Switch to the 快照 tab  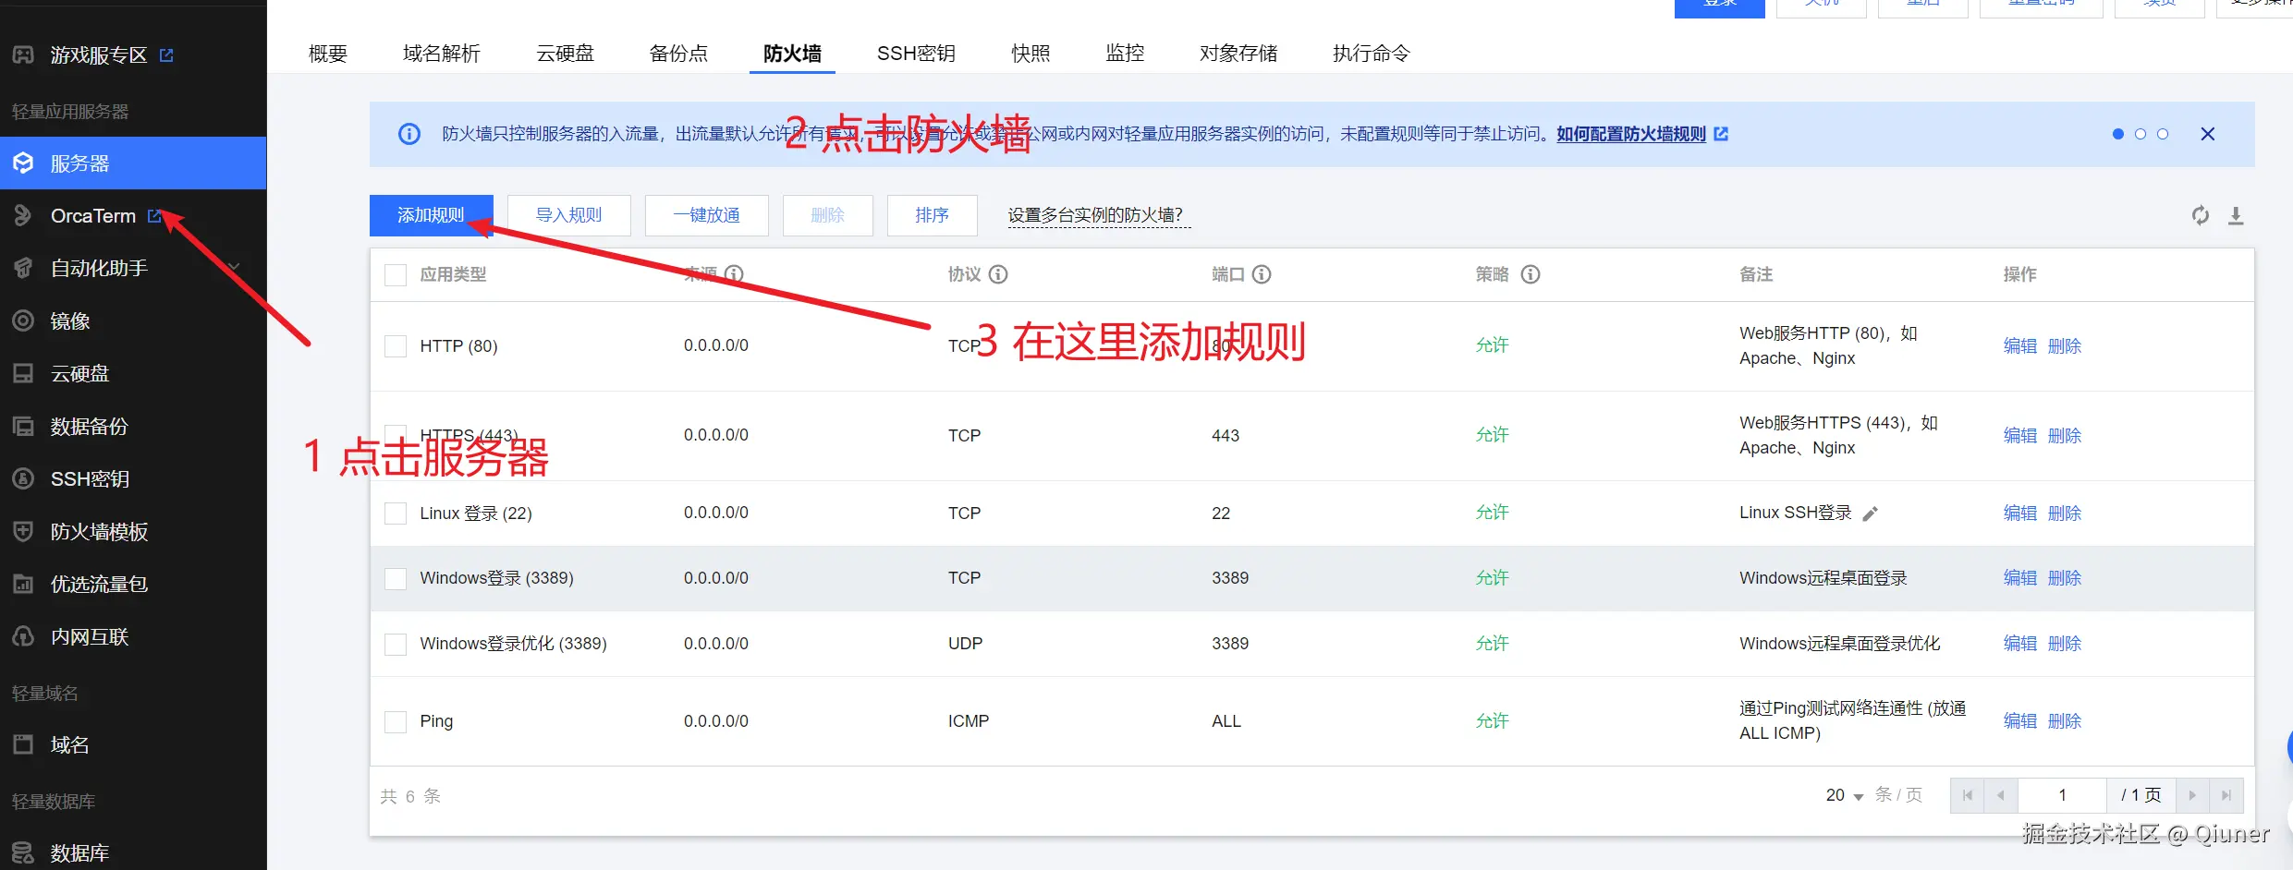[x=1031, y=54]
